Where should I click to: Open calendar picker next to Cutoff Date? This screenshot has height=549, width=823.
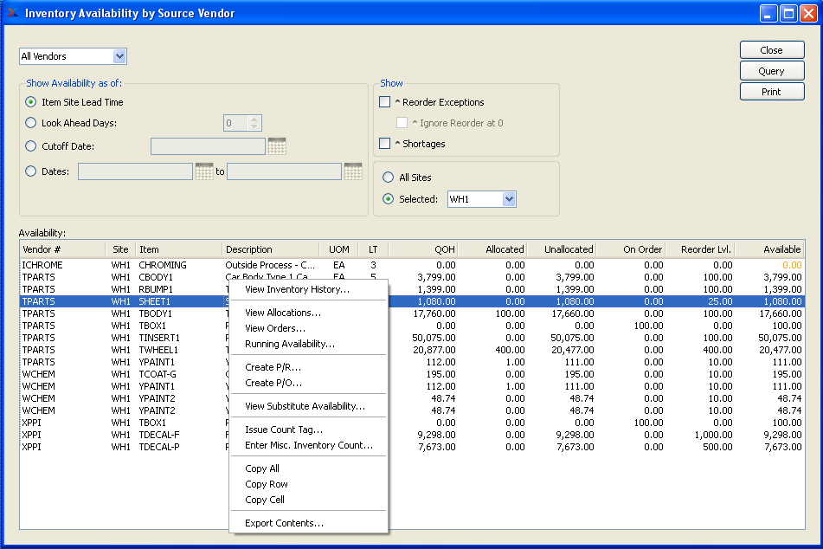[x=276, y=146]
